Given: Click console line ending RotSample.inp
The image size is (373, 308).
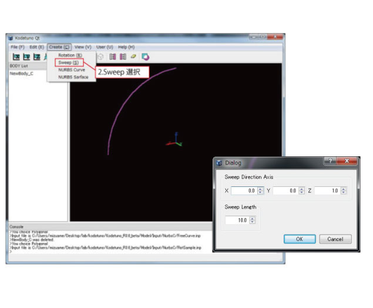Looking at the screenshot, I should coord(105,247).
